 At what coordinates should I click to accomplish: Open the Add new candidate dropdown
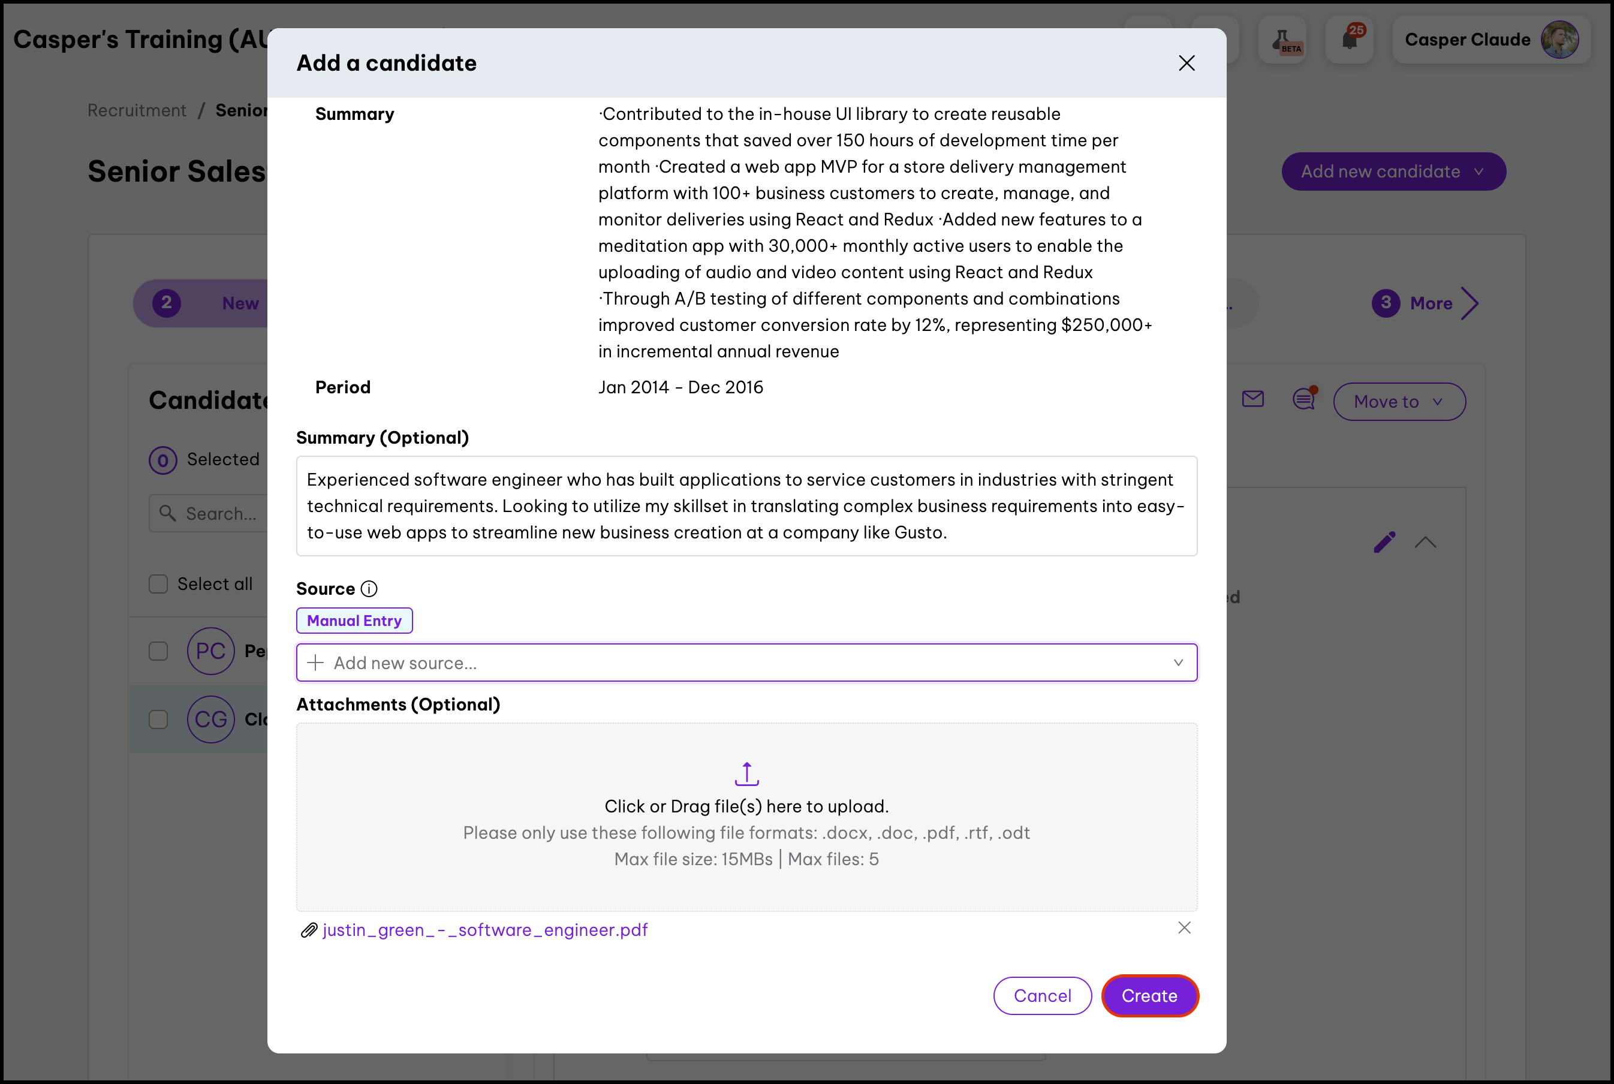[x=1393, y=171]
